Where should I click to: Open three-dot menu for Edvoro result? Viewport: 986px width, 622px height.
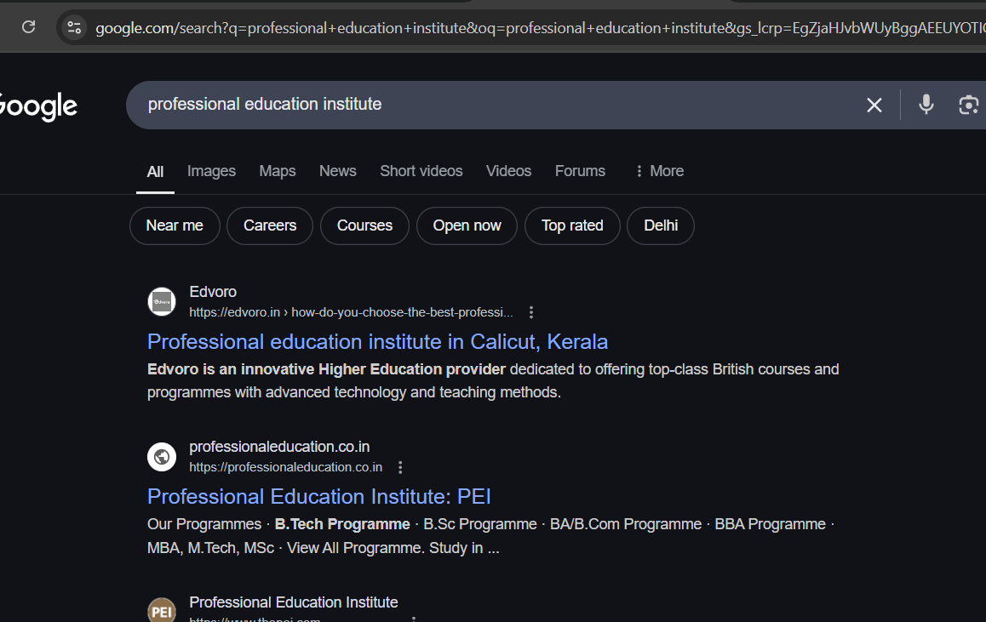(531, 312)
